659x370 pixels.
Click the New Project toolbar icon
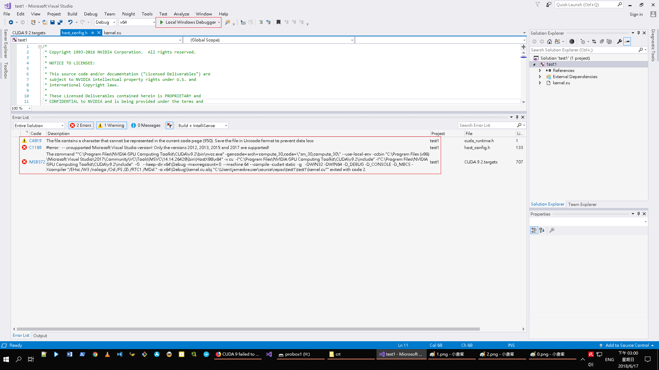pos(33,22)
